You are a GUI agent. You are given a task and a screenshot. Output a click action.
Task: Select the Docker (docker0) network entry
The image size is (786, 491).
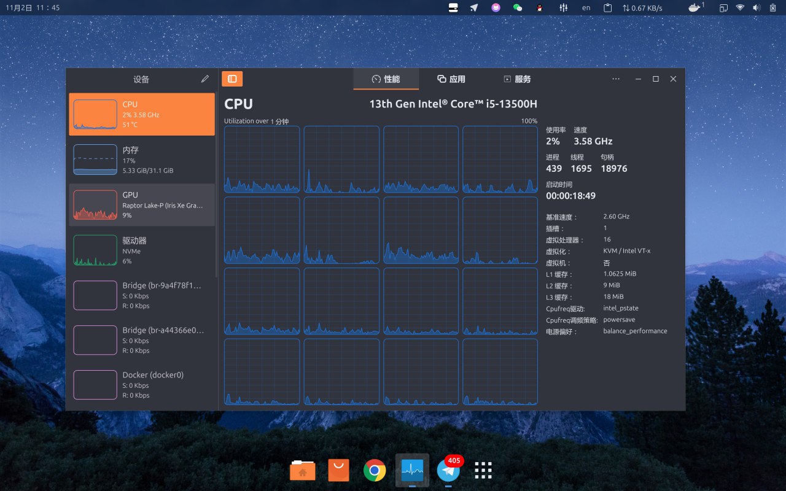point(141,385)
